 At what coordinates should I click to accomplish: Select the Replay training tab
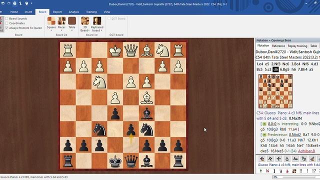click(x=297, y=46)
